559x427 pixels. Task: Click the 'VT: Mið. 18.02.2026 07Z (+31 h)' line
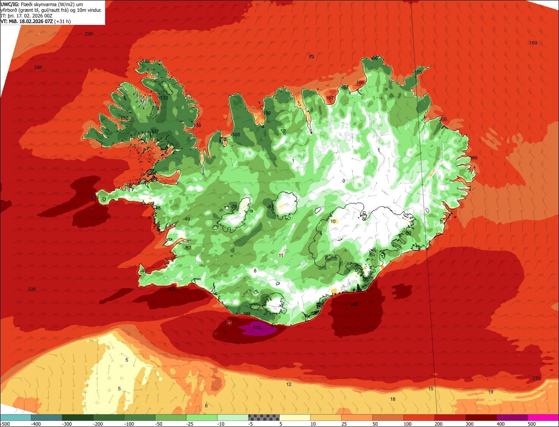[36, 21]
